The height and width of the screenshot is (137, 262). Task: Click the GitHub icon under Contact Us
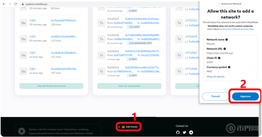pyautogui.click(x=178, y=132)
